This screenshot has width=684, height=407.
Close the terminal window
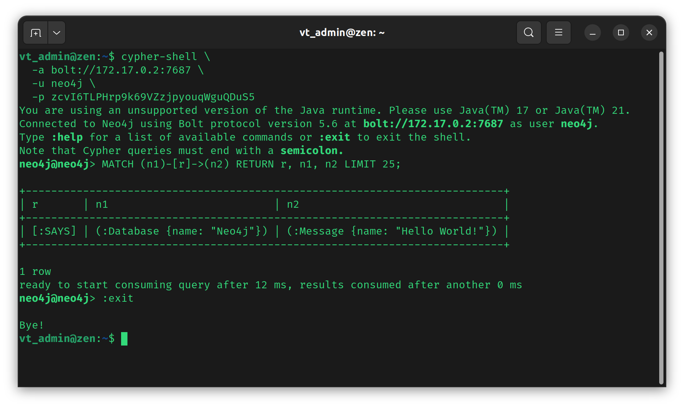(649, 33)
